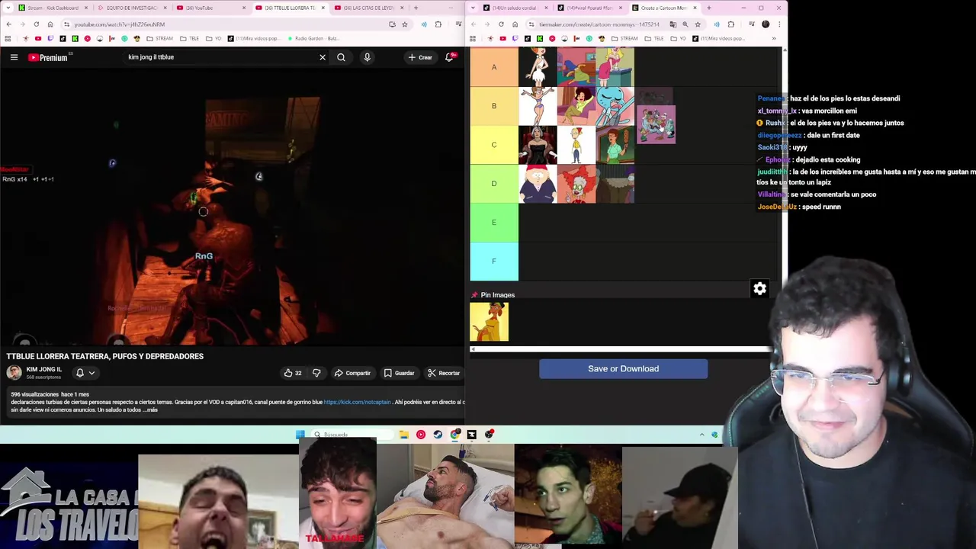Image resolution: width=976 pixels, height=549 pixels.
Task: Click the Save or Download button
Action: pyautogui.click(x=623, y=369)
